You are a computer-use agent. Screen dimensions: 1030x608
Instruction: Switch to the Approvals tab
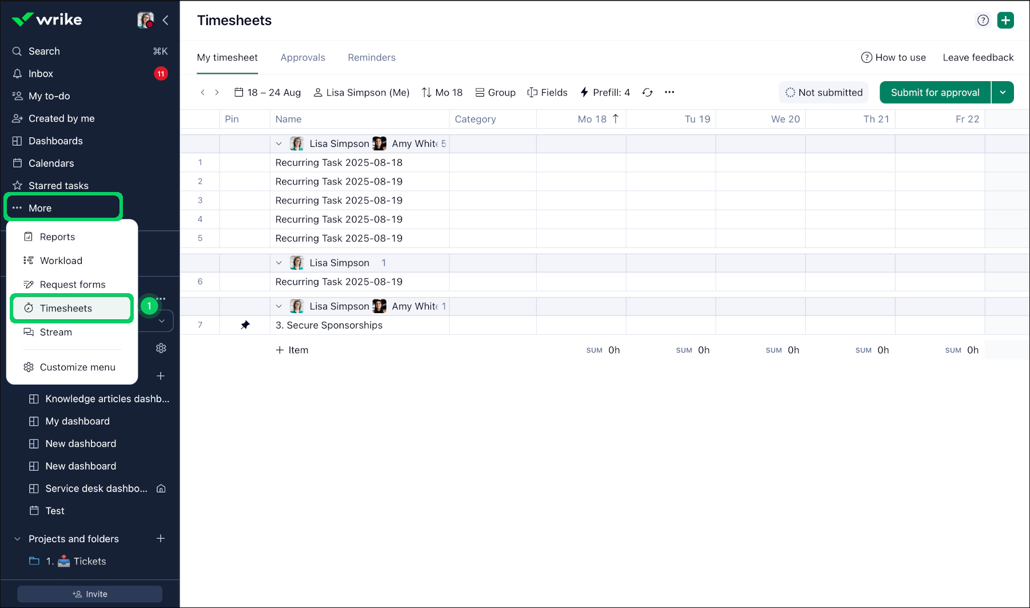(302, 58)
